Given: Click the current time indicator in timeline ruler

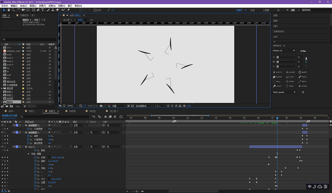Looking at the screenshot, I should [277, 118].
